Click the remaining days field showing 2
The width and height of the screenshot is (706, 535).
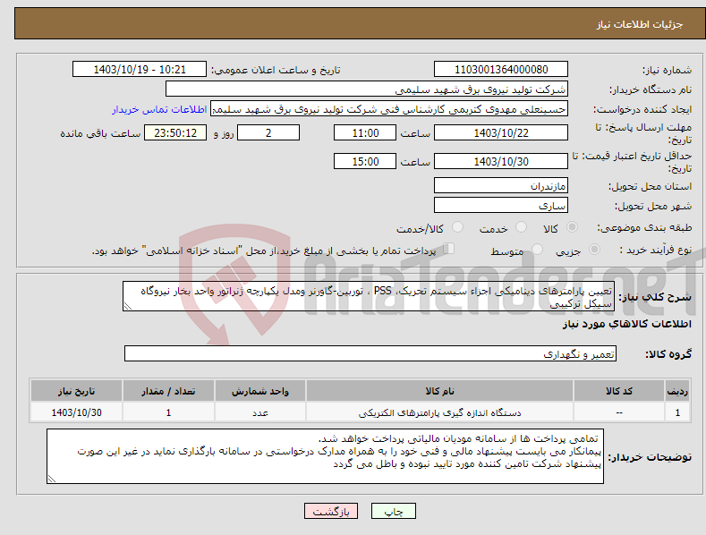[x=268, y=132]
